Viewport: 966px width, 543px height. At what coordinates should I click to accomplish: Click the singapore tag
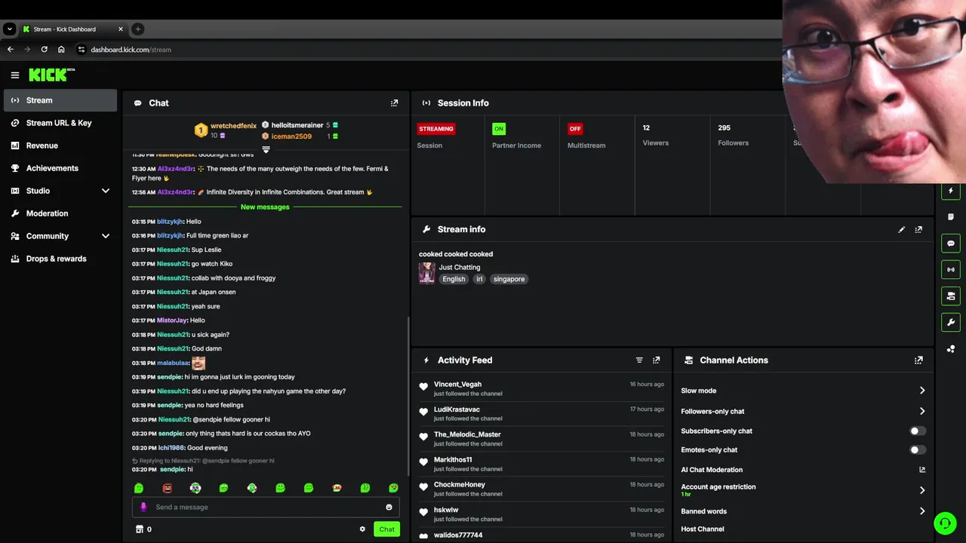[509, 279]
